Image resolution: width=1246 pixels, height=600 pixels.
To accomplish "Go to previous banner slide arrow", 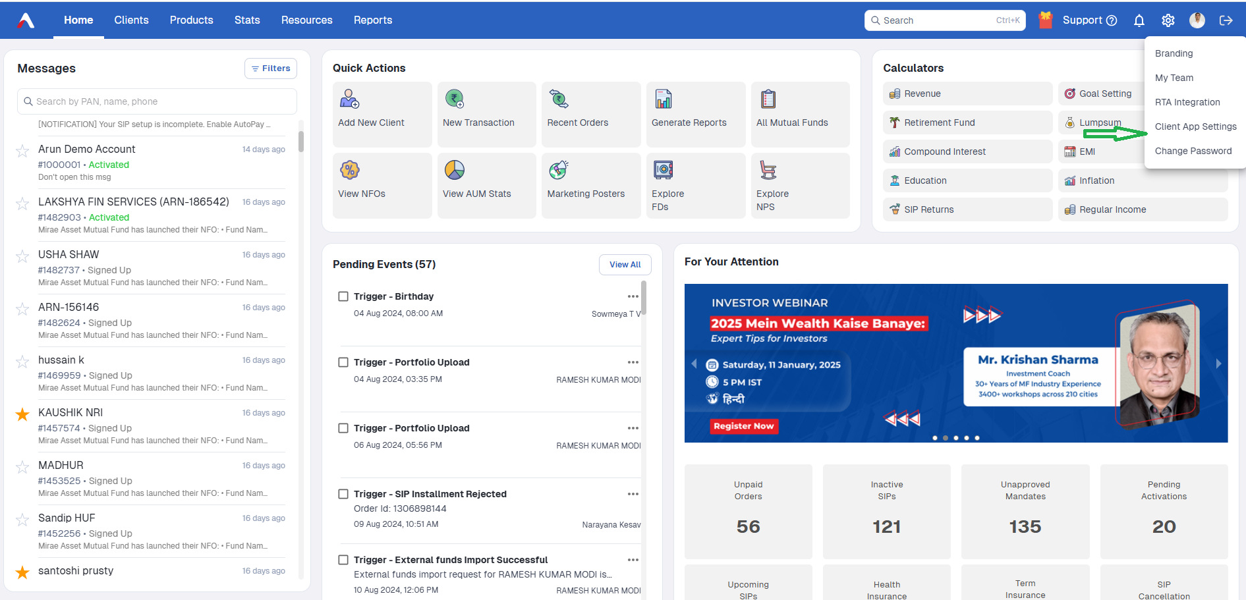I will click(x=694, y=364).
